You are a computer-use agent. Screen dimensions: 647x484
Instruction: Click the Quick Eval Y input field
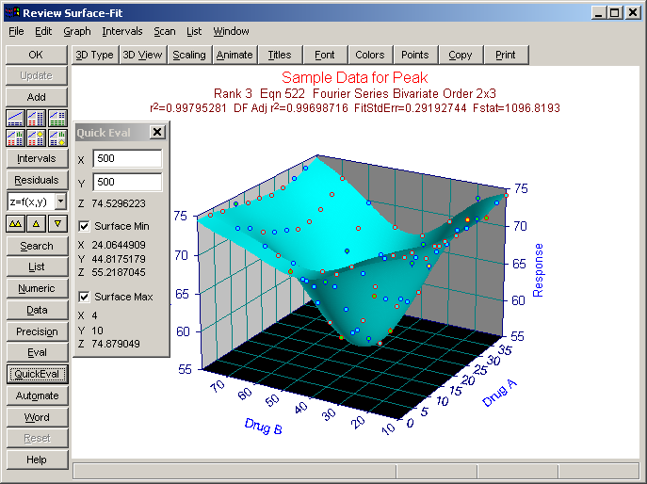(127, 182)
